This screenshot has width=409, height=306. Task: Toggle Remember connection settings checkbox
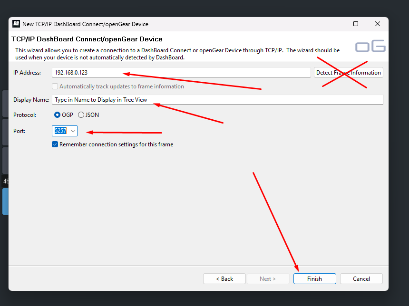(55, 144)
